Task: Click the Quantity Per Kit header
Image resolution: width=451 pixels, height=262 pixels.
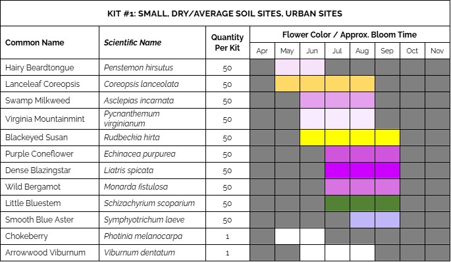Action: pyautogui.click(x=228, y=43)
